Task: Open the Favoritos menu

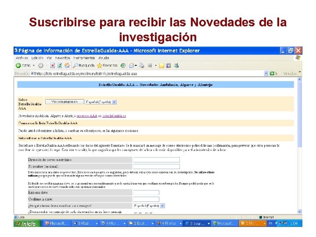Action: point(63,58)
